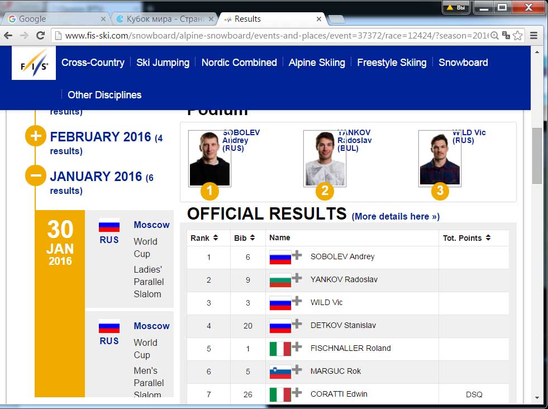Collapse the January 2016 results section
The height and width of the screenshot is (409, 548).
(36, 176)
